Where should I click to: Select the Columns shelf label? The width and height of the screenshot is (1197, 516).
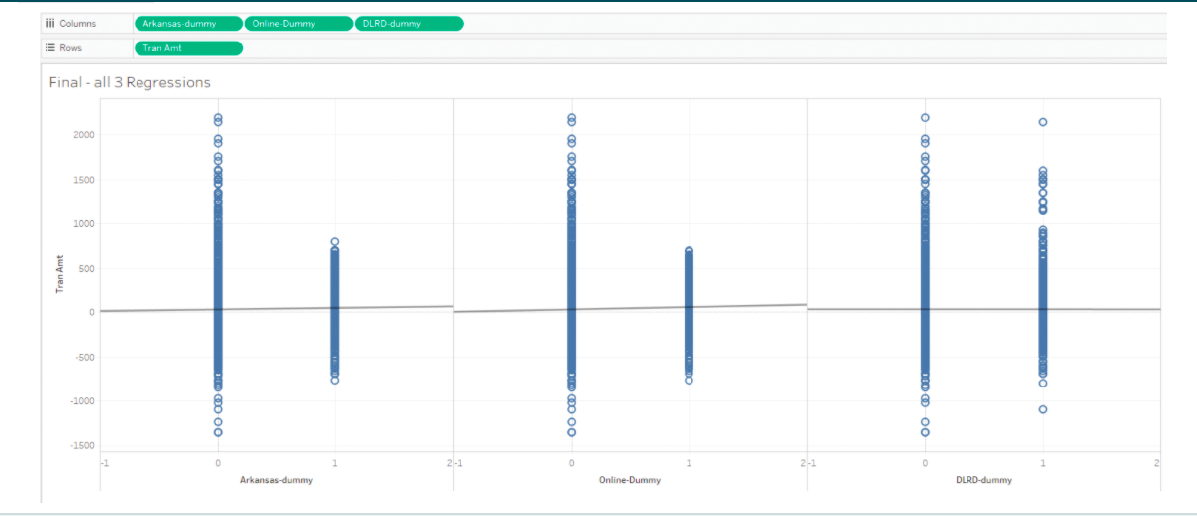point(78,23)
